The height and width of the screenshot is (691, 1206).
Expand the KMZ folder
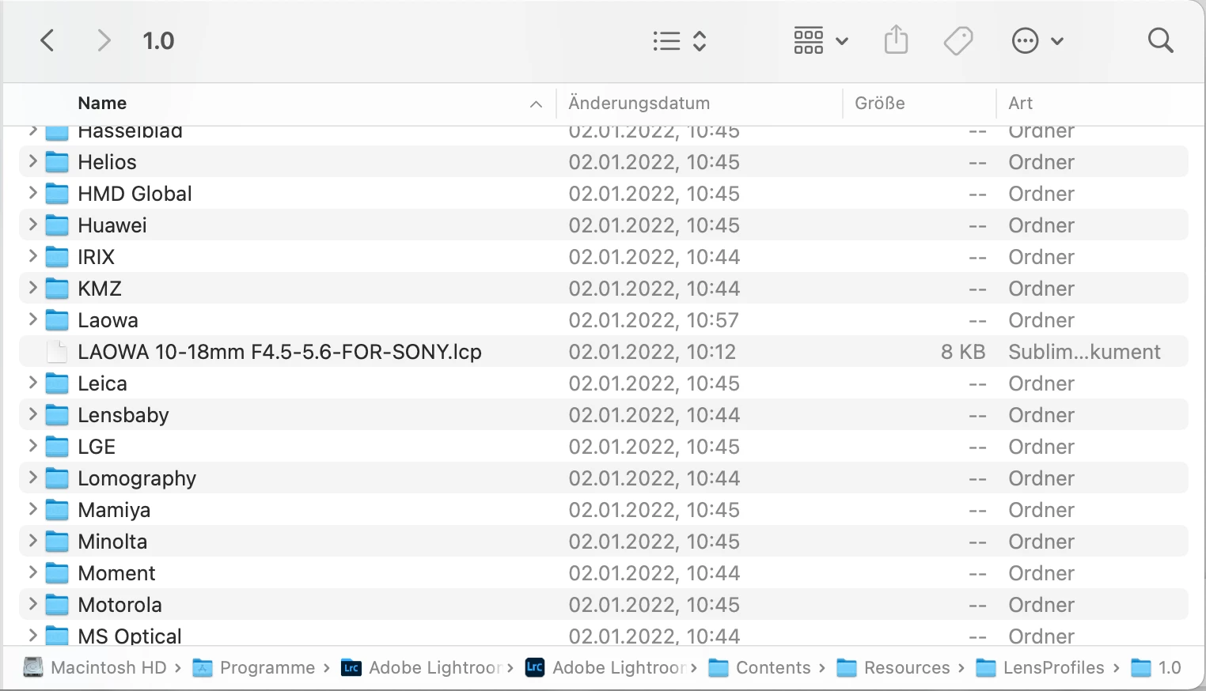32,288
